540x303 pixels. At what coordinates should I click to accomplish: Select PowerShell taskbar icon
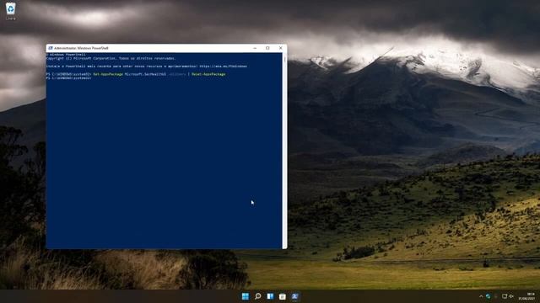[294, 296]
